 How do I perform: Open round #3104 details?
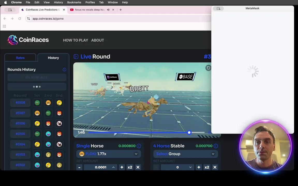(x=20, y=144)
